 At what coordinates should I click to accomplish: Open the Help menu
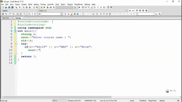click(94, 5)
